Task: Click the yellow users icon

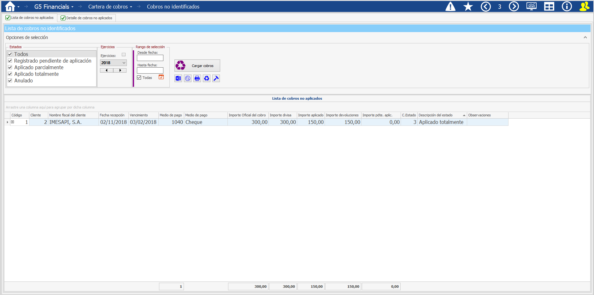Action: tap(584, 7)
